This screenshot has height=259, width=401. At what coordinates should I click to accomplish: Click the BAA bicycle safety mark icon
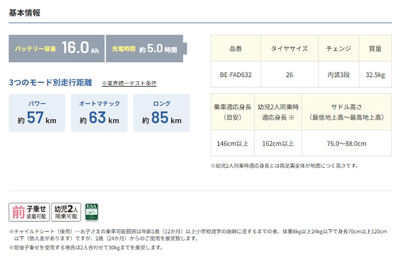(x=92, y=212)
